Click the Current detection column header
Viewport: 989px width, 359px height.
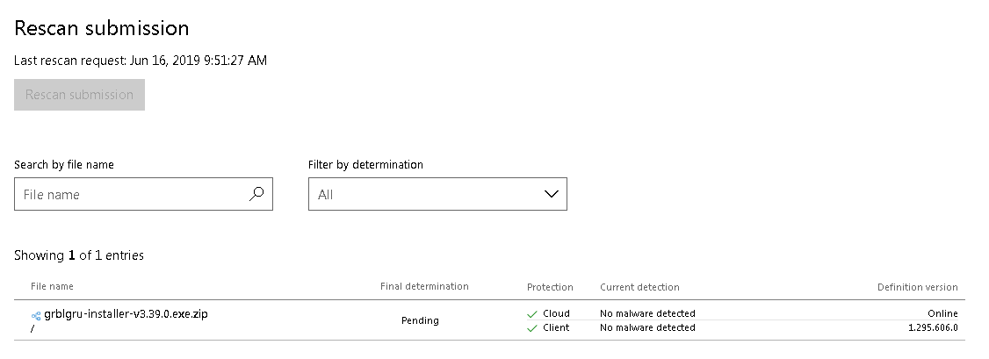tap(639, 287)
